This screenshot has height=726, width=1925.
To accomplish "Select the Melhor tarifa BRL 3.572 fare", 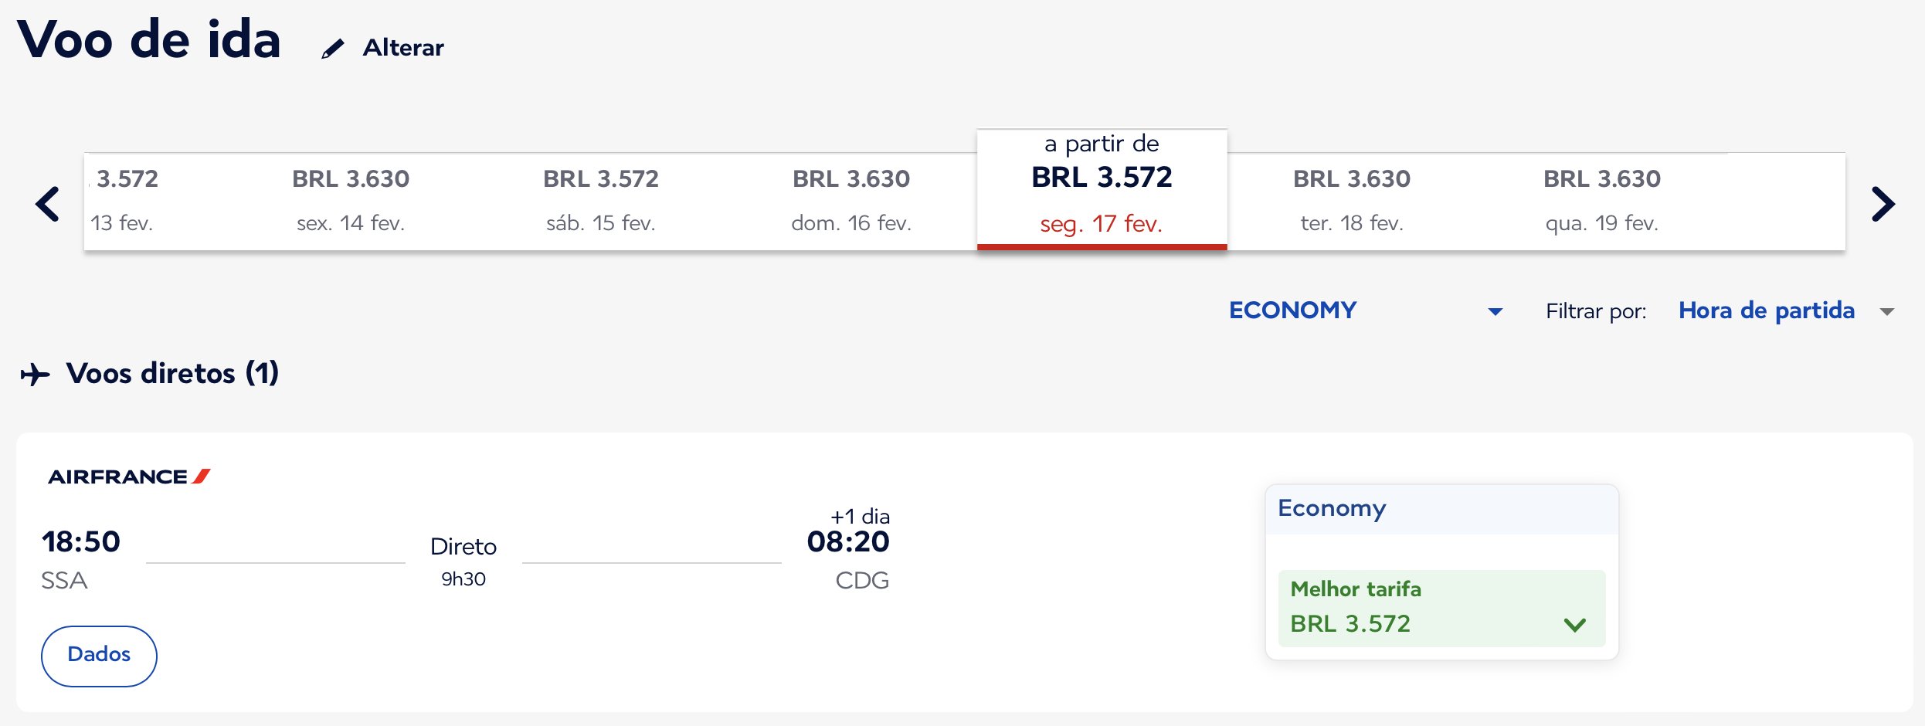I will click(1441, 608).
